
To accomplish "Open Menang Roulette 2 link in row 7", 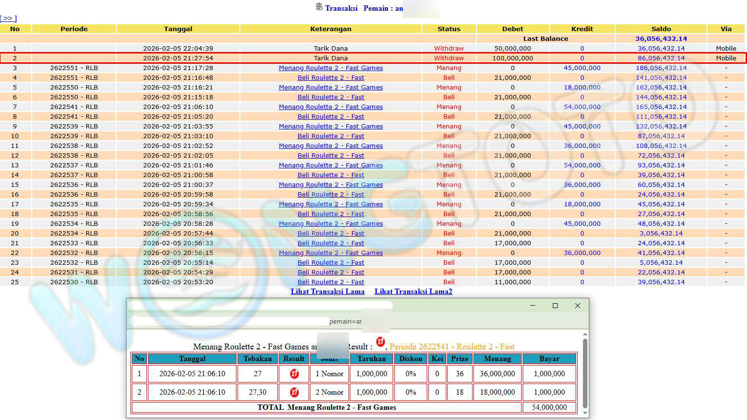I will point(330,107).
